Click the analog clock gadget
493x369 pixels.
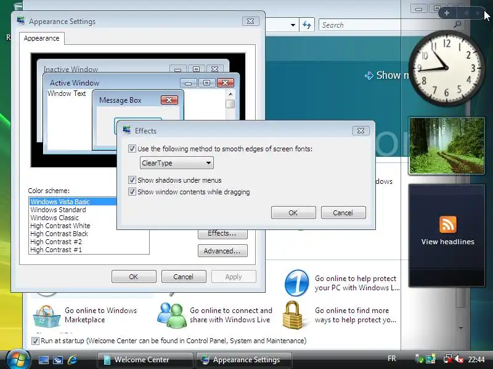(x=446, y=68)
